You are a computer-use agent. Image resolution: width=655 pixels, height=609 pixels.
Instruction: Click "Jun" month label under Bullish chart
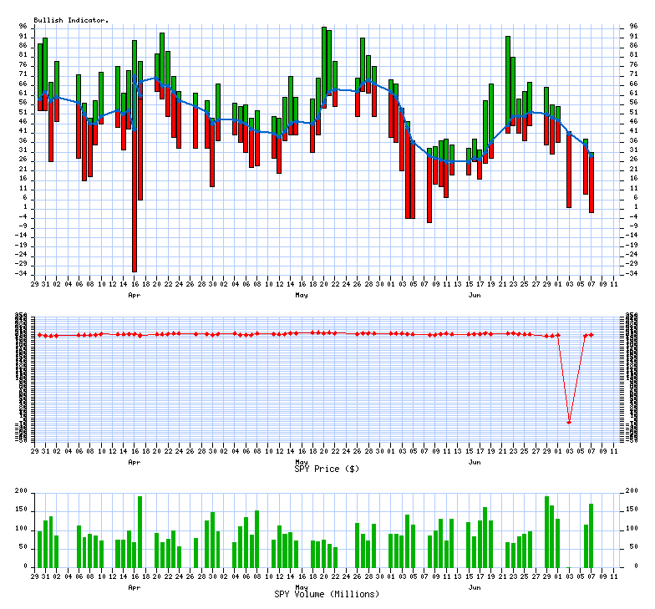pos(475,296)
